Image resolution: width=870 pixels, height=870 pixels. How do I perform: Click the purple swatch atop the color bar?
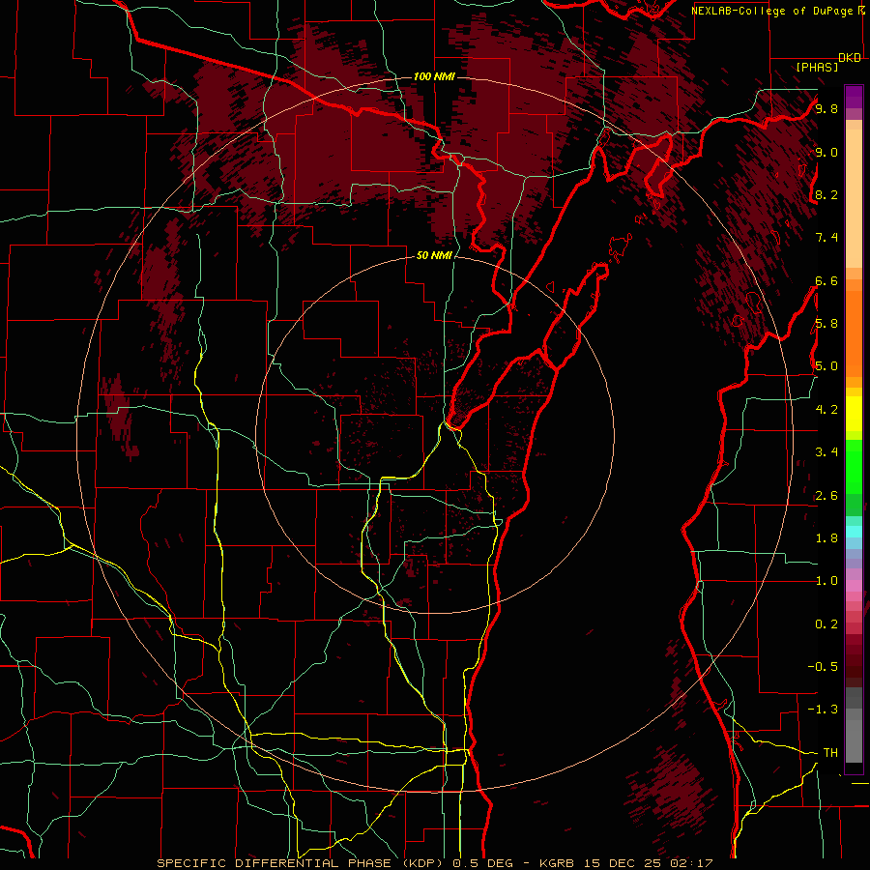[x=854, y=97]
